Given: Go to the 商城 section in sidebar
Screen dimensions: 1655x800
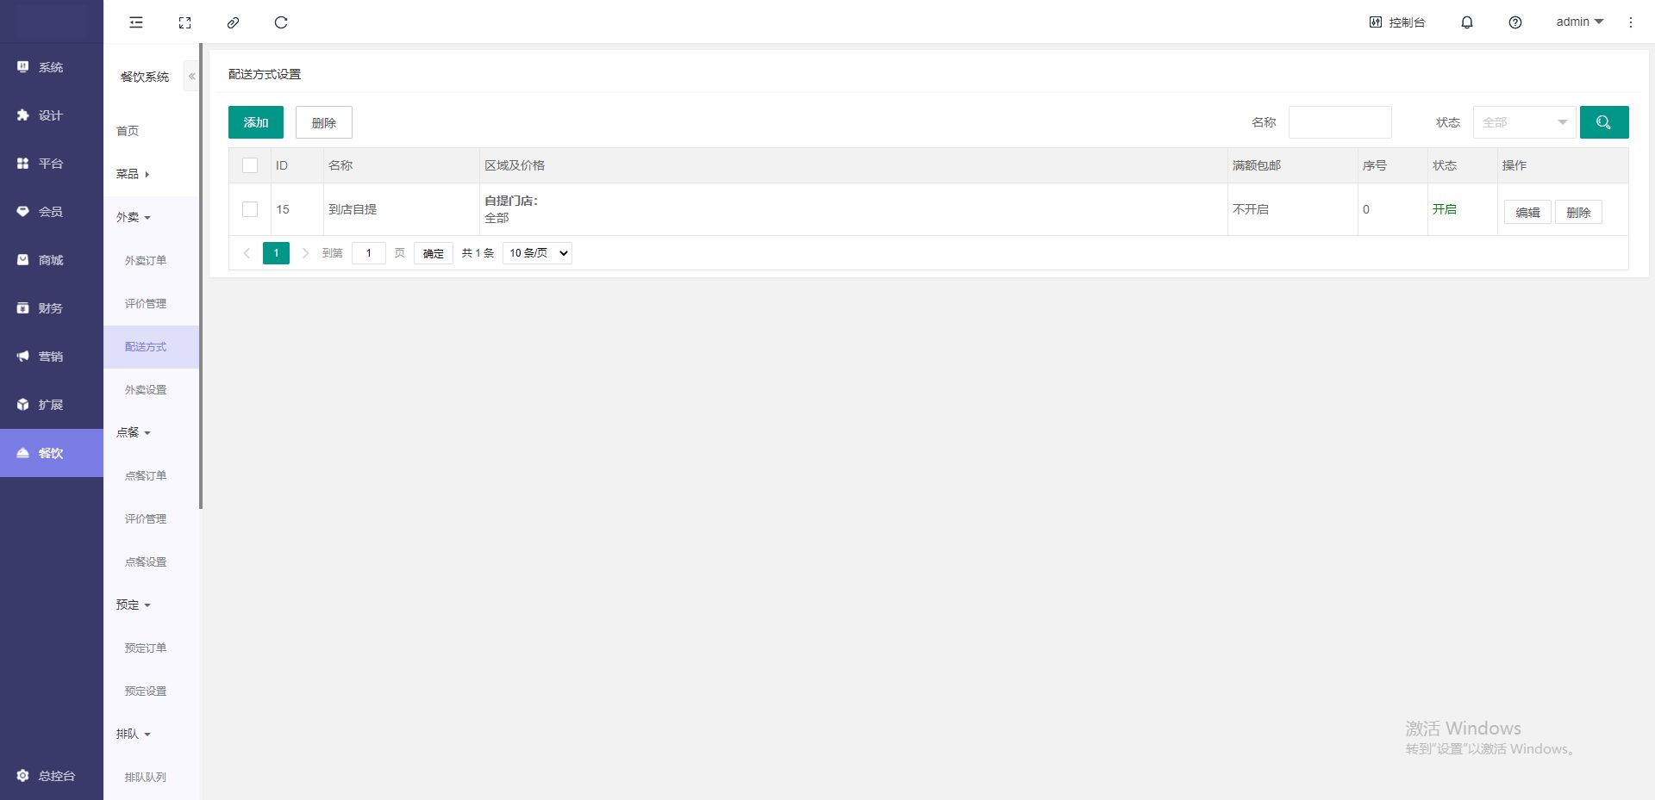Looking at the screenshot, I should pos(51,260).
